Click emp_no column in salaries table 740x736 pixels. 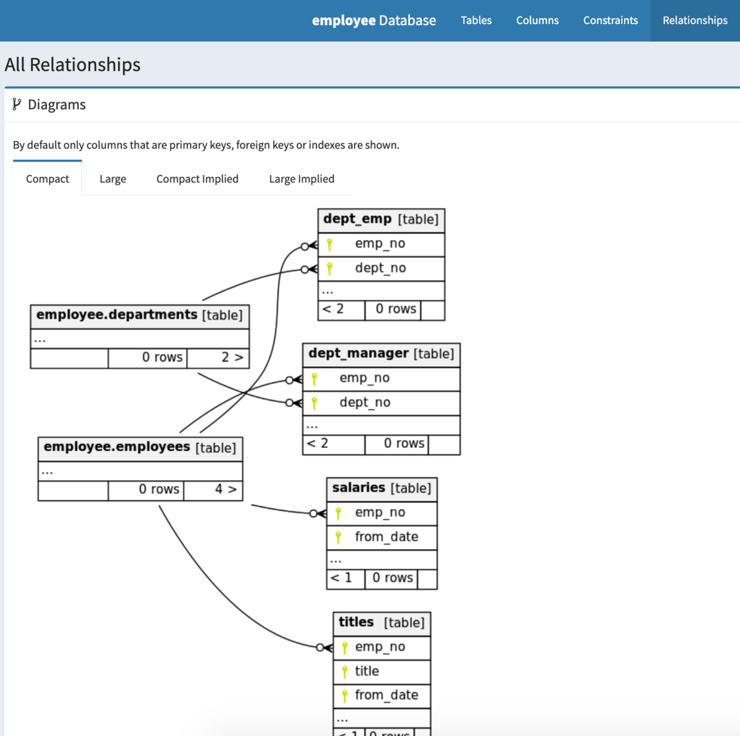[x=380, y=513]
